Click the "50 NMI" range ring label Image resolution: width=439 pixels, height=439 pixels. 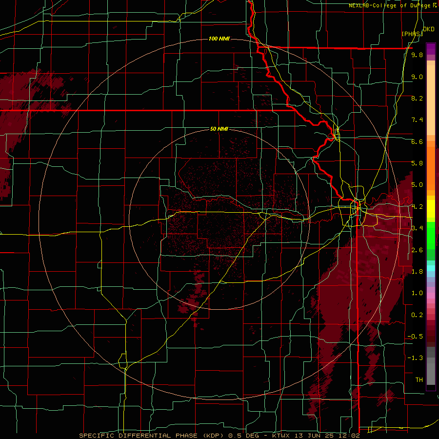click(219, 129)
